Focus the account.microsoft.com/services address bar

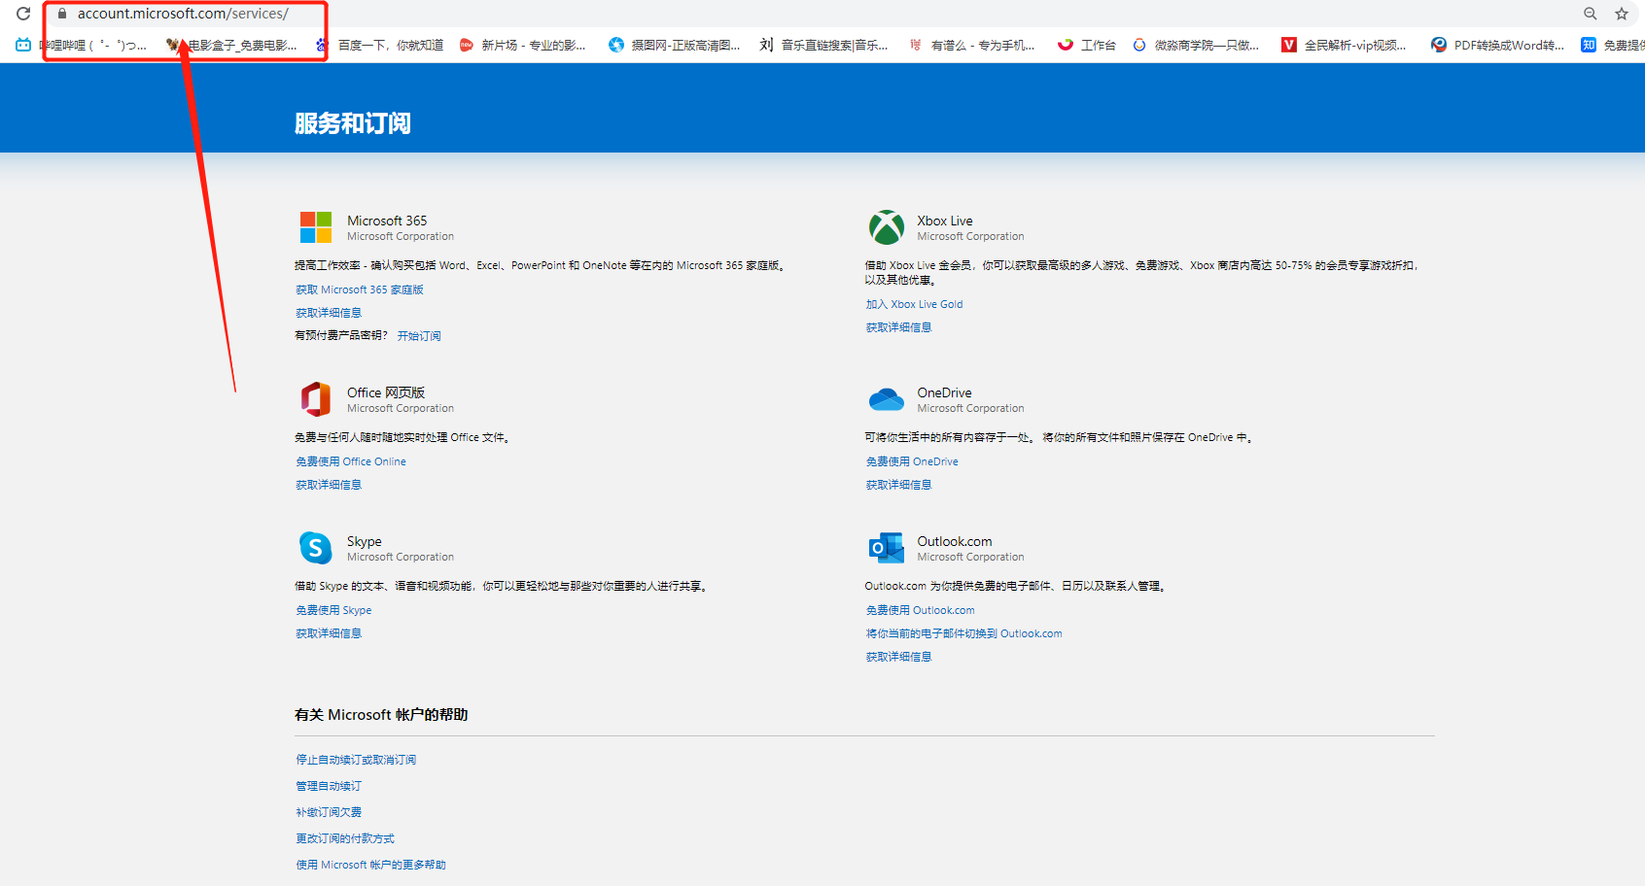click(x=183, y=14)
